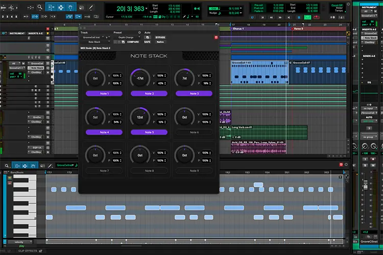
Task: Click the 7st transpose knob for Note 3
Action: click(185, 79)
